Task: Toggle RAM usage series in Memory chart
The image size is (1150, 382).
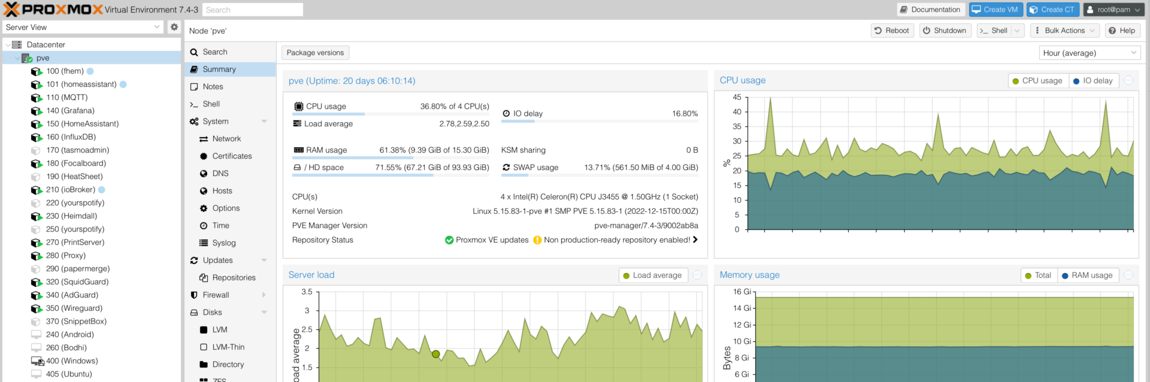Action: click(x=1087, y=275)
